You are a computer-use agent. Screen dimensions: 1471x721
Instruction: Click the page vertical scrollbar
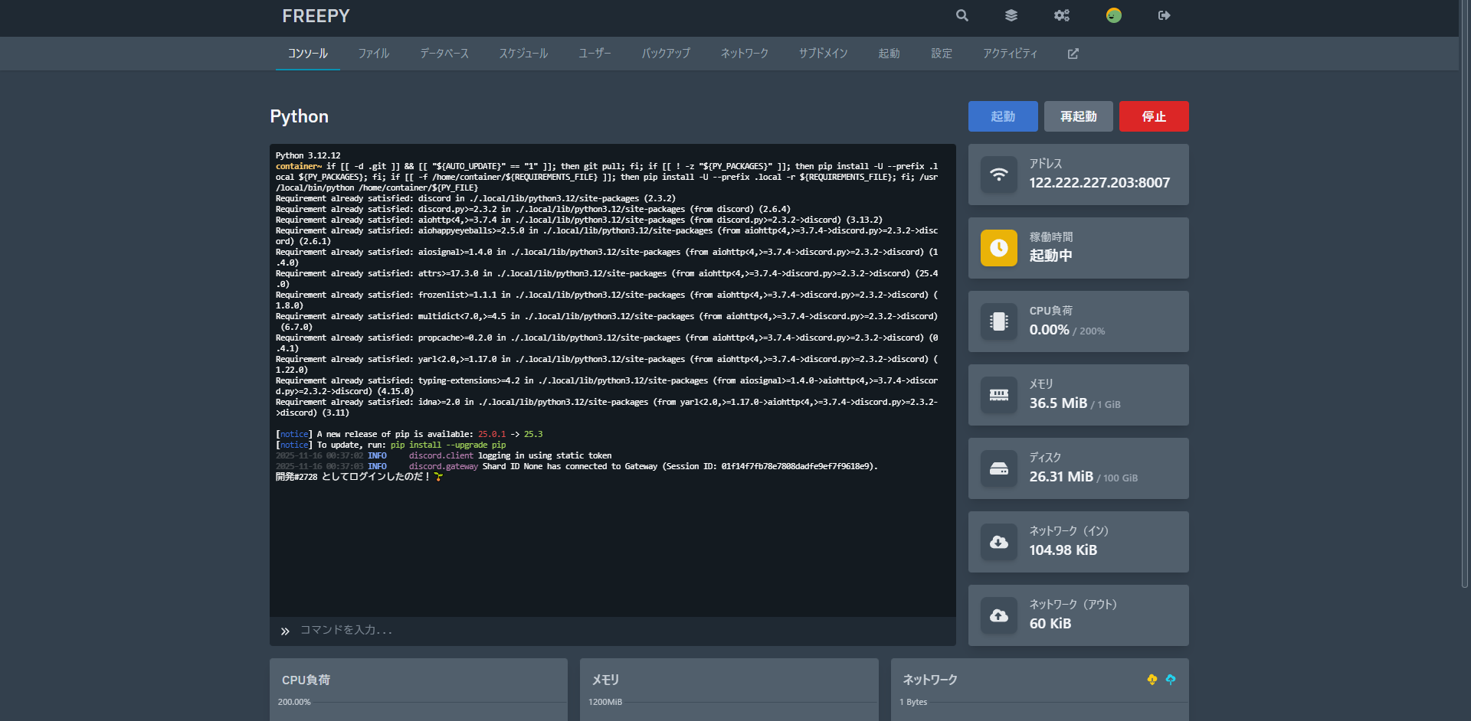point(1464,306)
